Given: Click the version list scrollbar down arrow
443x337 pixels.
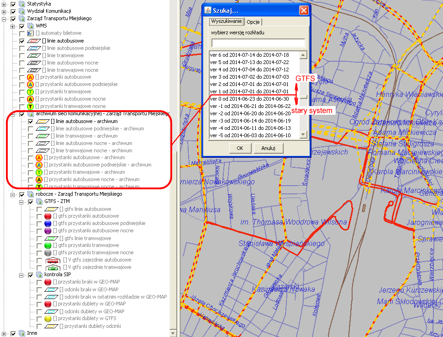Looking at the screenshot, I should [303, 134].
